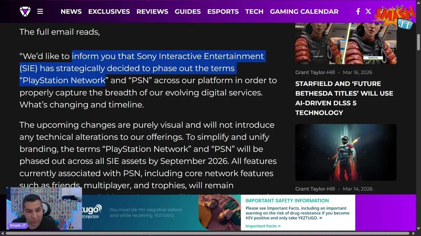Navigate to GUIDES
Screen dimensions: 421x236
coord(187,11)
